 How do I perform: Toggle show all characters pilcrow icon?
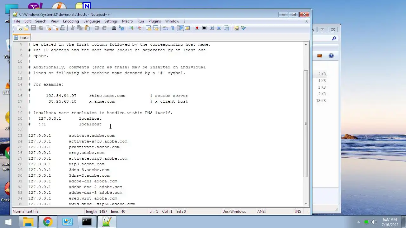pyautogui.click(x=173, y=28)
